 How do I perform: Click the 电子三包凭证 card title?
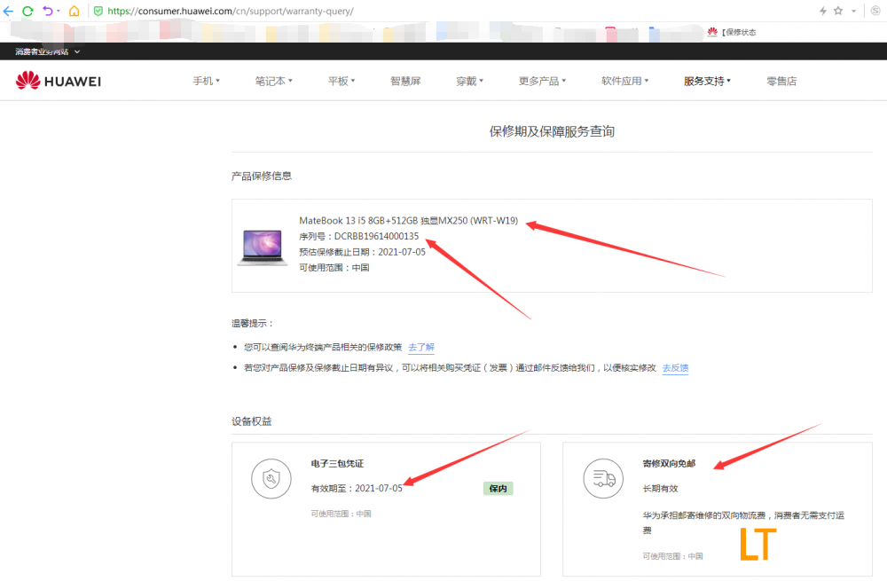[337, 463]
